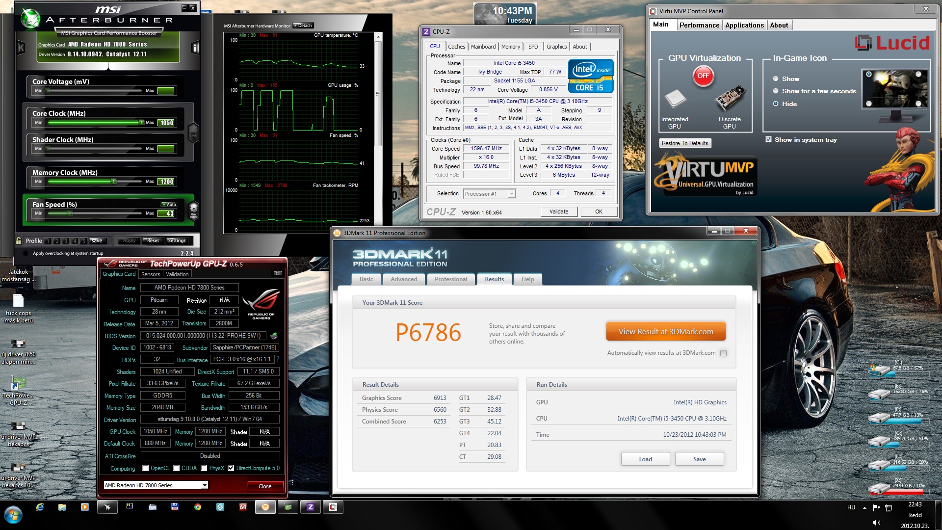Viewport: 942px width, 530px height.
Task: Open the Advanced tab in 3DMark 11
Action: pyautogui.click(x=404, y=279)
